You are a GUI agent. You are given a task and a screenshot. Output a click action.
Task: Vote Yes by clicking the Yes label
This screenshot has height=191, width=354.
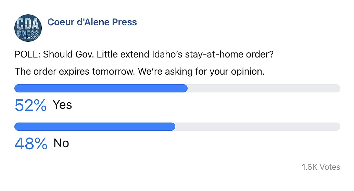[62, 105]
